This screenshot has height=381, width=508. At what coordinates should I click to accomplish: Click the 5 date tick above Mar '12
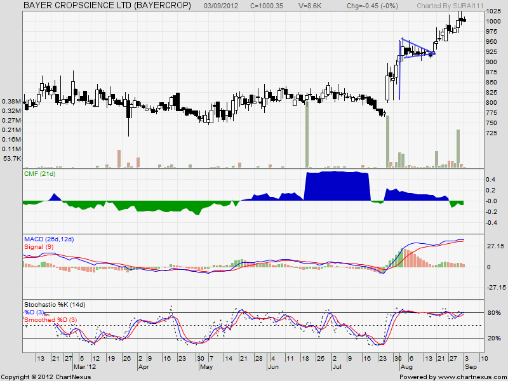point(82,359)
